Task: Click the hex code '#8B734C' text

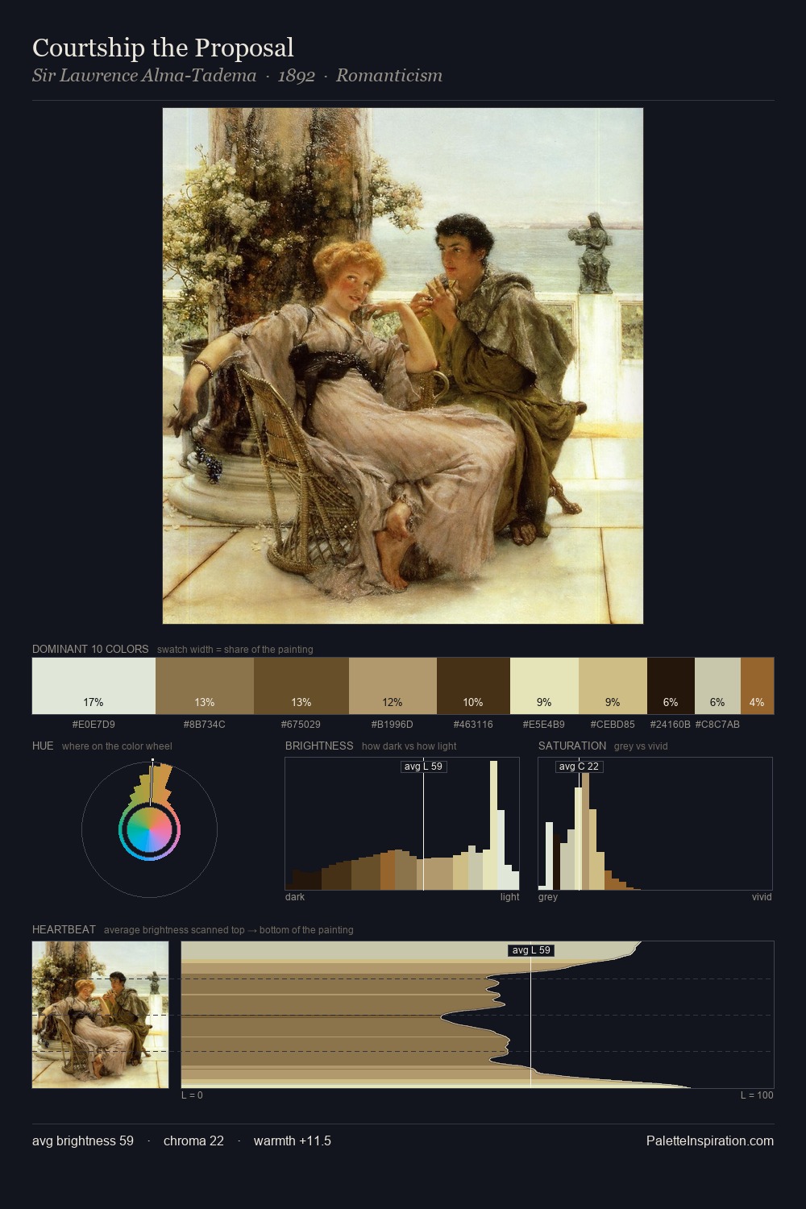Action: pos(205,724)
